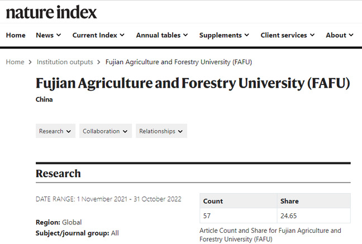Expand the About menu
362x244 pixels.
pos(339,35)
